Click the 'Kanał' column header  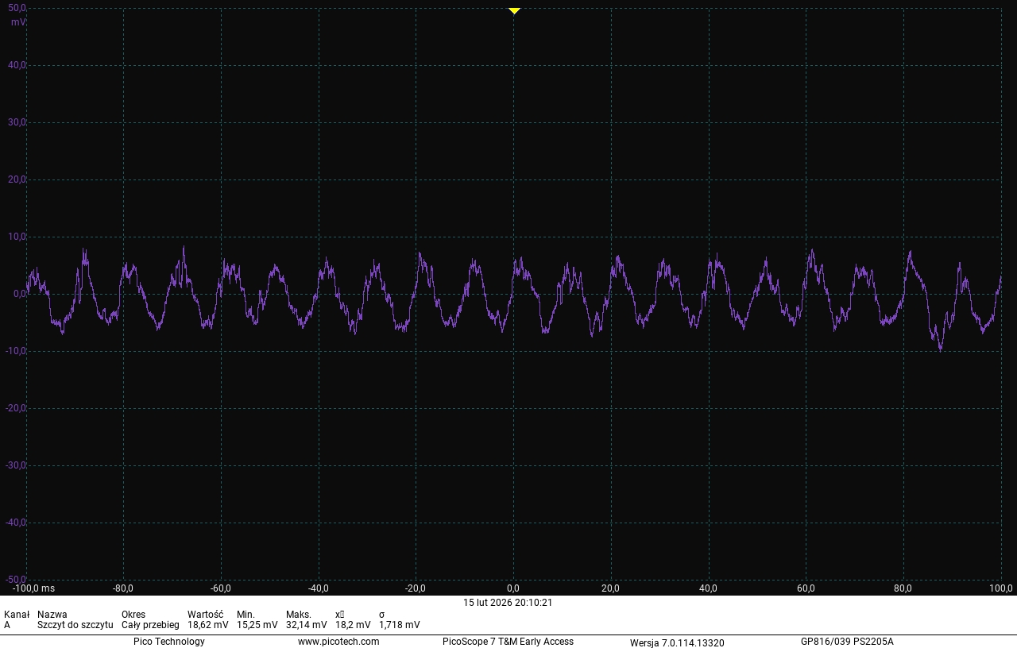(17, 615)
